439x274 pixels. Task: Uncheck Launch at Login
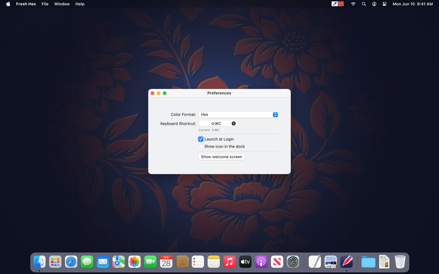click(x=201, y=139)
